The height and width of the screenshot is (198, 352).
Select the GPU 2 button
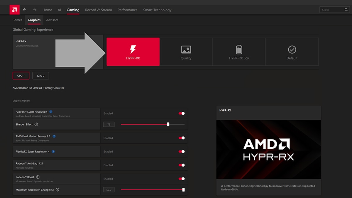click(x=41, y=76)
